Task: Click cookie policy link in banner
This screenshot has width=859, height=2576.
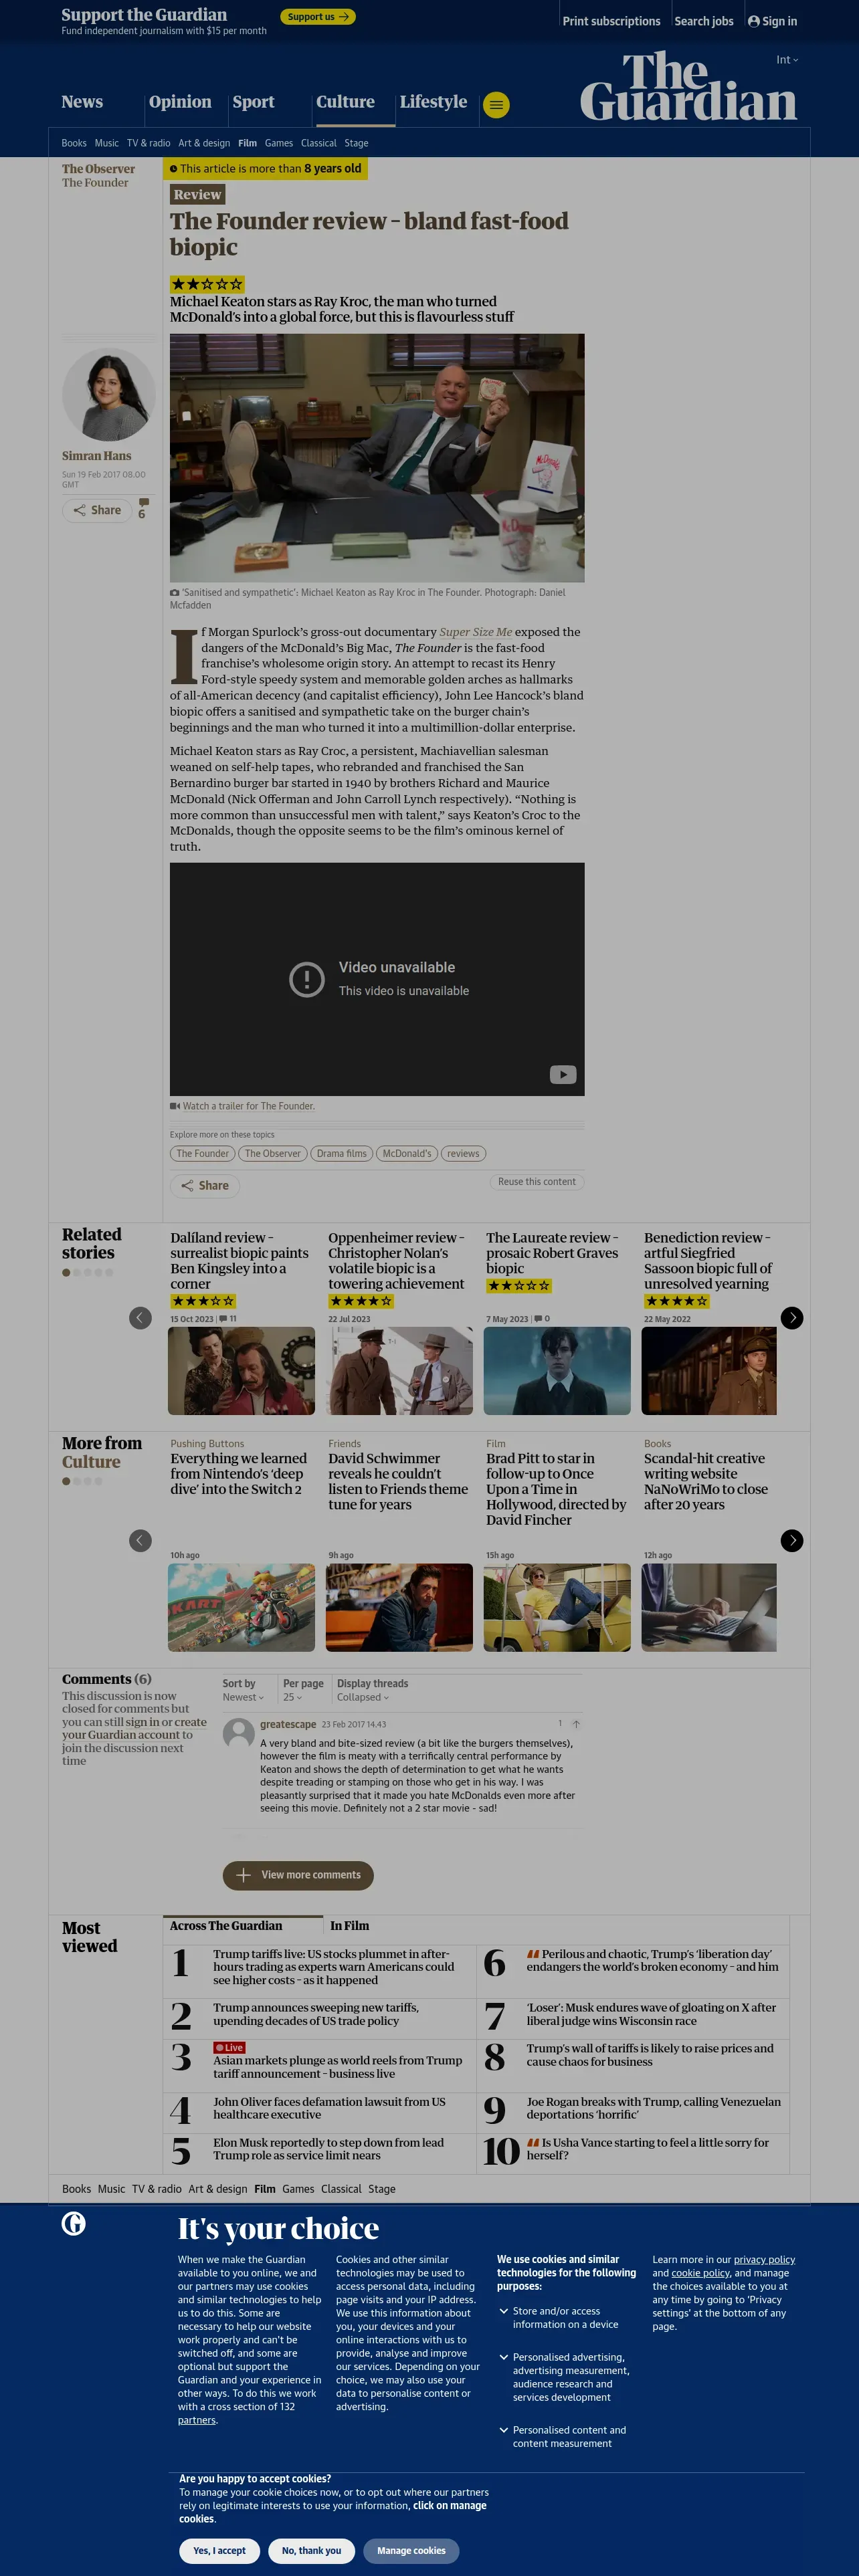Action: click(x=700, y=2273)
